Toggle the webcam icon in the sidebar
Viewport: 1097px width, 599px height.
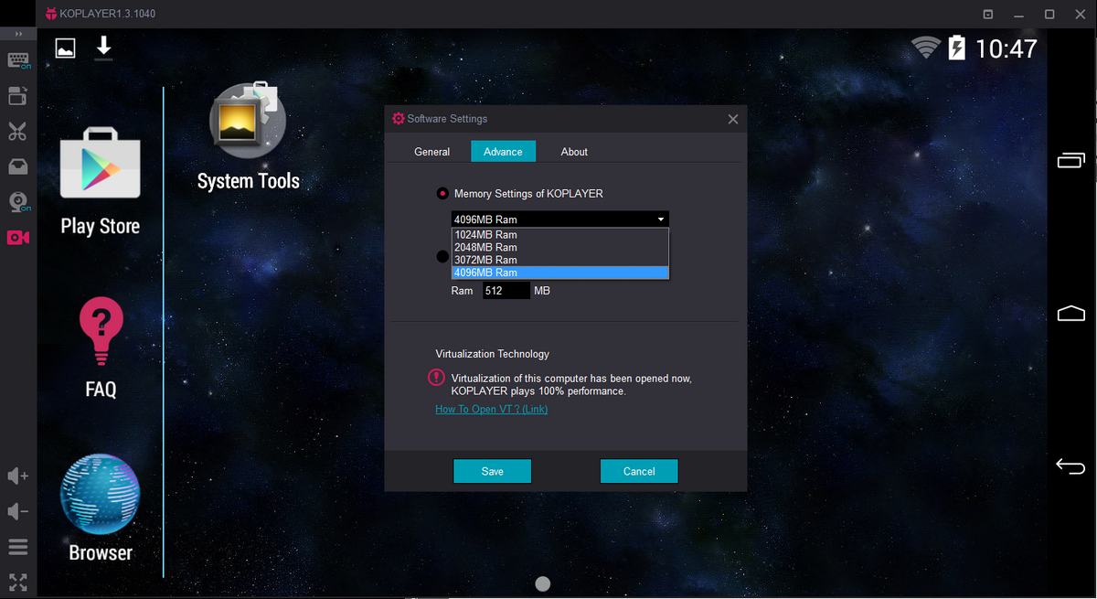tap(18, 202)
